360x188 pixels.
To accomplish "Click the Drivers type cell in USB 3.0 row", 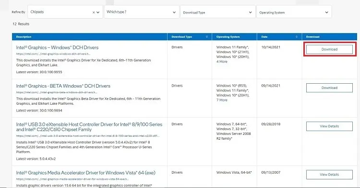I will pyautogui.click(x=177, y=124).
